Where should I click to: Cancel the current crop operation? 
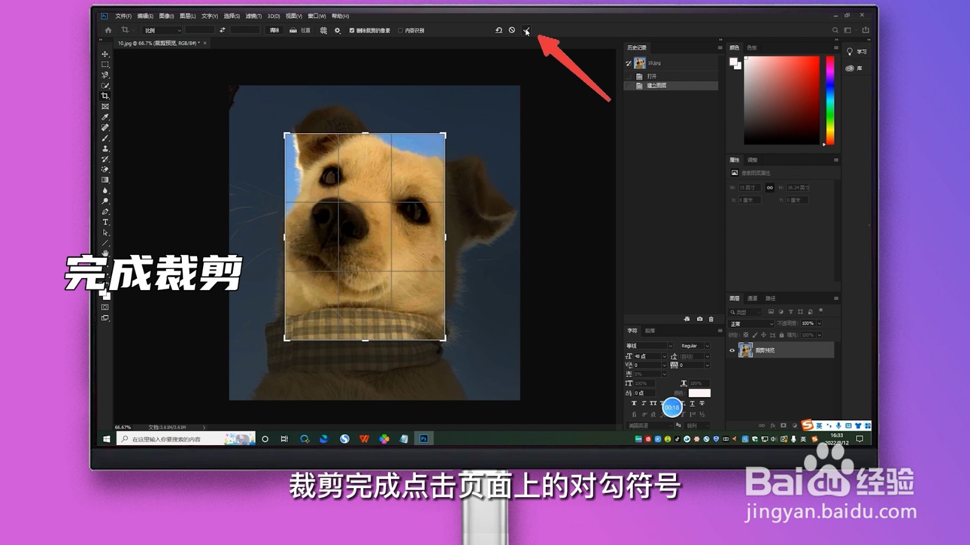point(512,30)
